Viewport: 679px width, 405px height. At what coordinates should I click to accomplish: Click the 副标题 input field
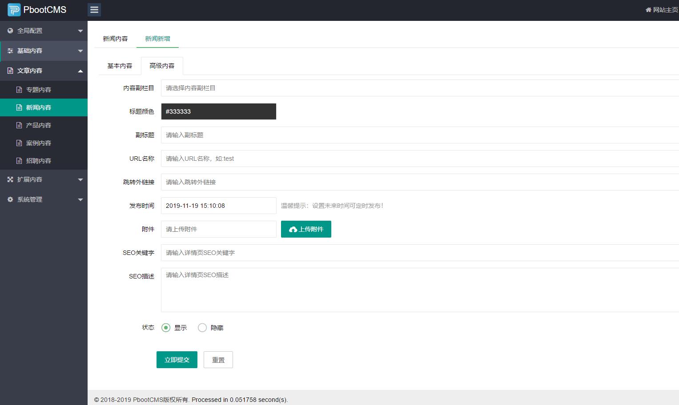click(x=420, y=135)
